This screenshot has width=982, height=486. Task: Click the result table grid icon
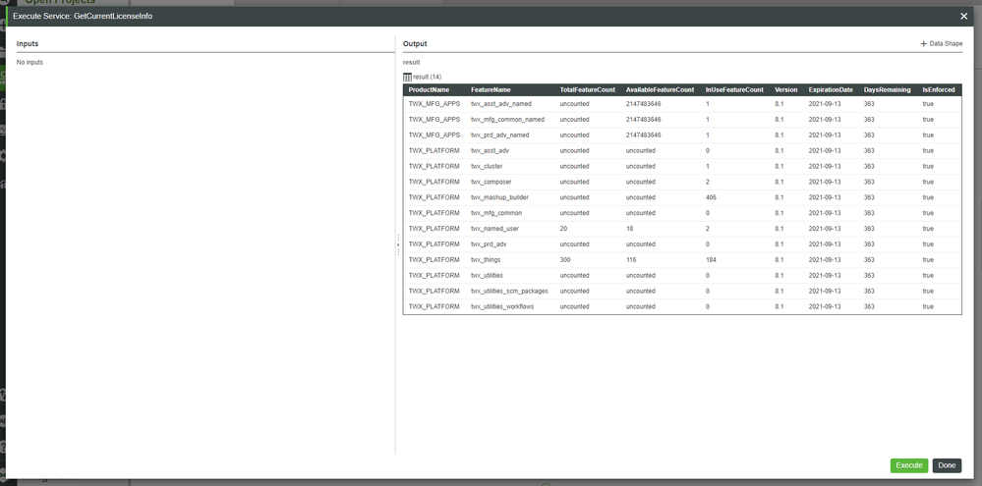407,77
